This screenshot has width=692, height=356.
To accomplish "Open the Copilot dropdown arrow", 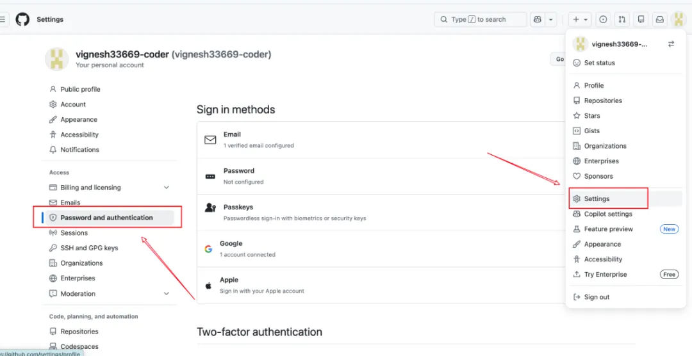I will (551, 20).
